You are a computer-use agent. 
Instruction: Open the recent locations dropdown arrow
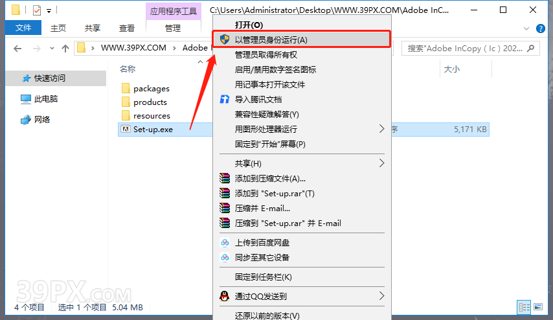[52, 49]
